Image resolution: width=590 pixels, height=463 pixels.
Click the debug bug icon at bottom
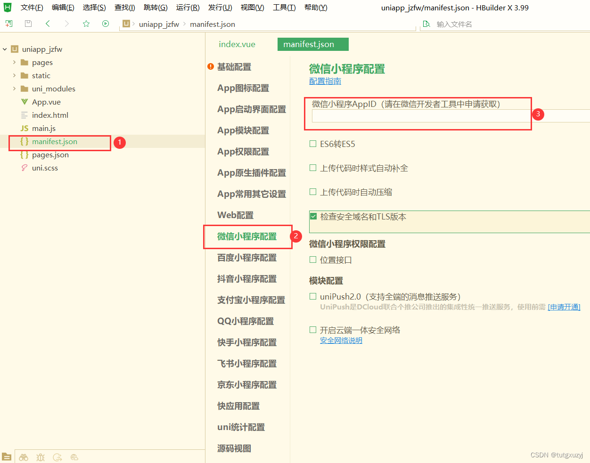pos(41,457)
